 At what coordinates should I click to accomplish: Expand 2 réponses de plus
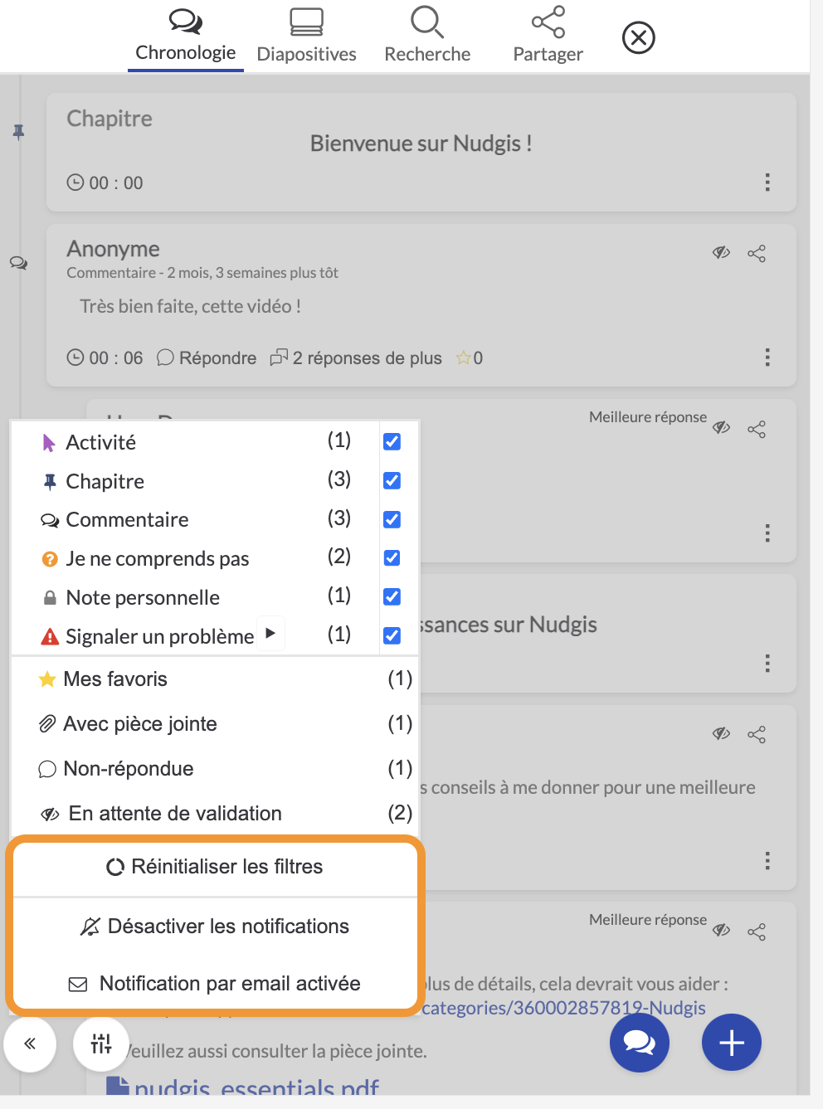(356, 358)
